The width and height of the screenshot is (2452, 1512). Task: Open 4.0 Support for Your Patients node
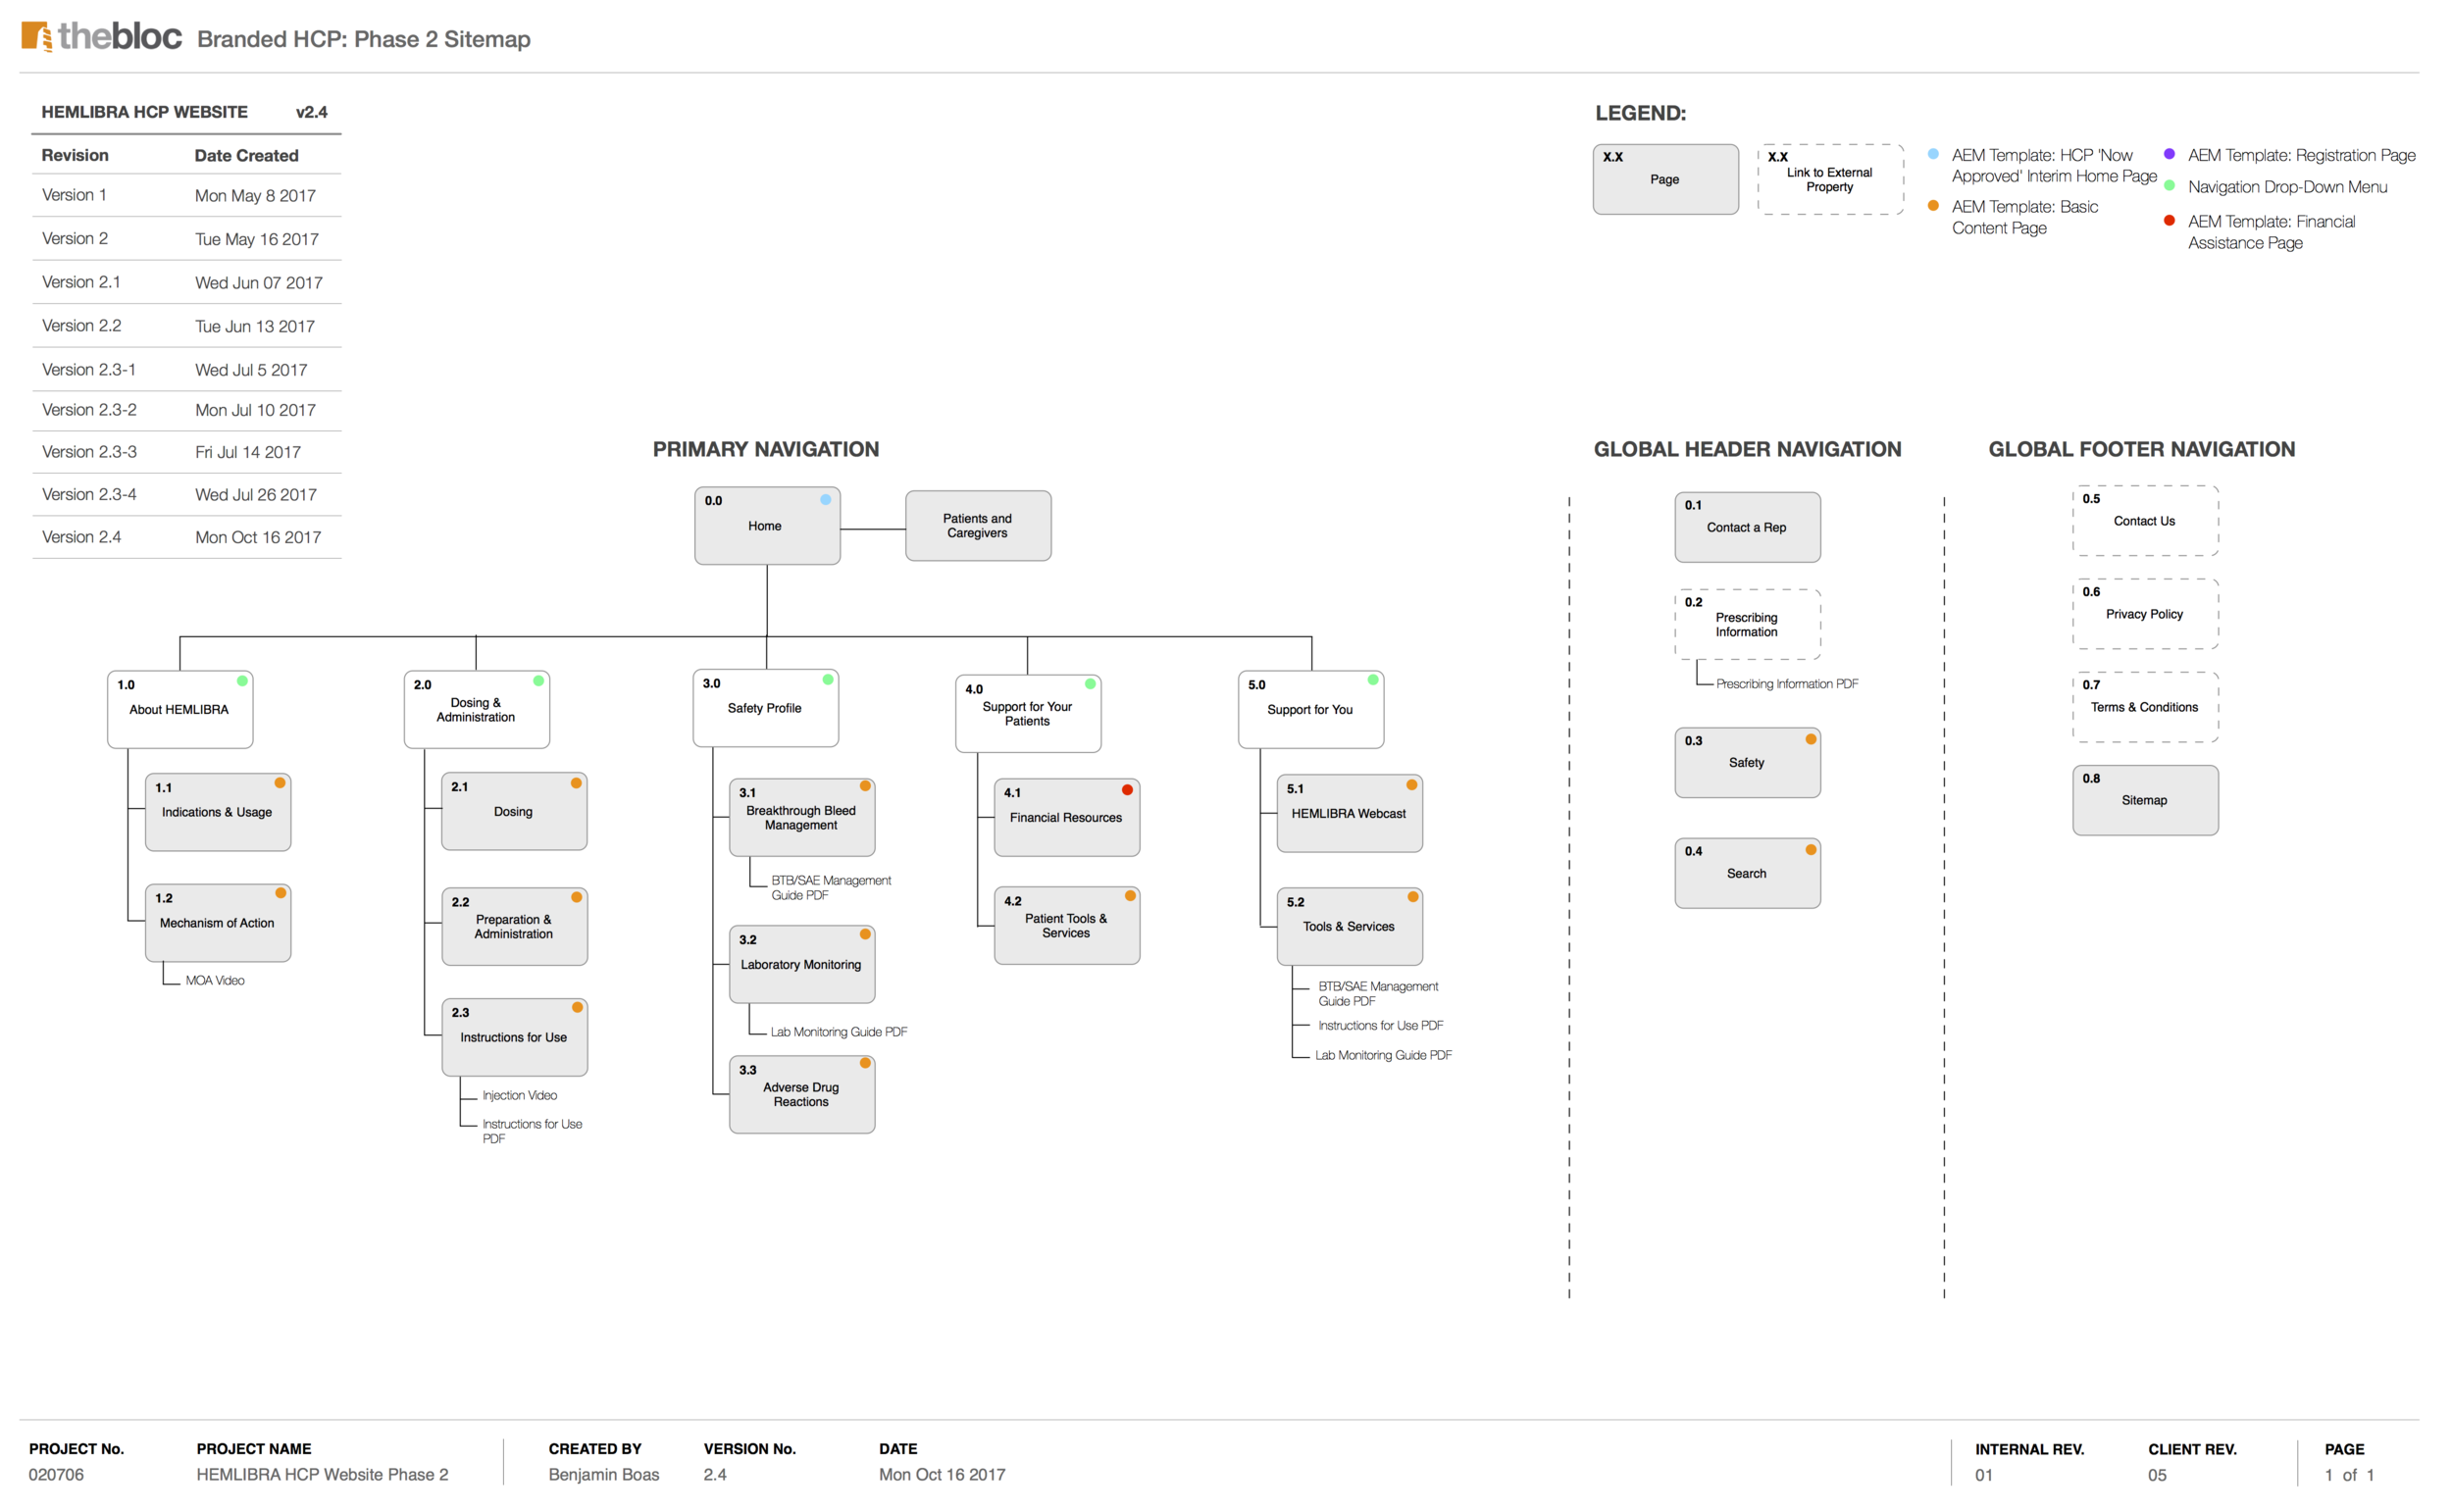click(1028, 714)
